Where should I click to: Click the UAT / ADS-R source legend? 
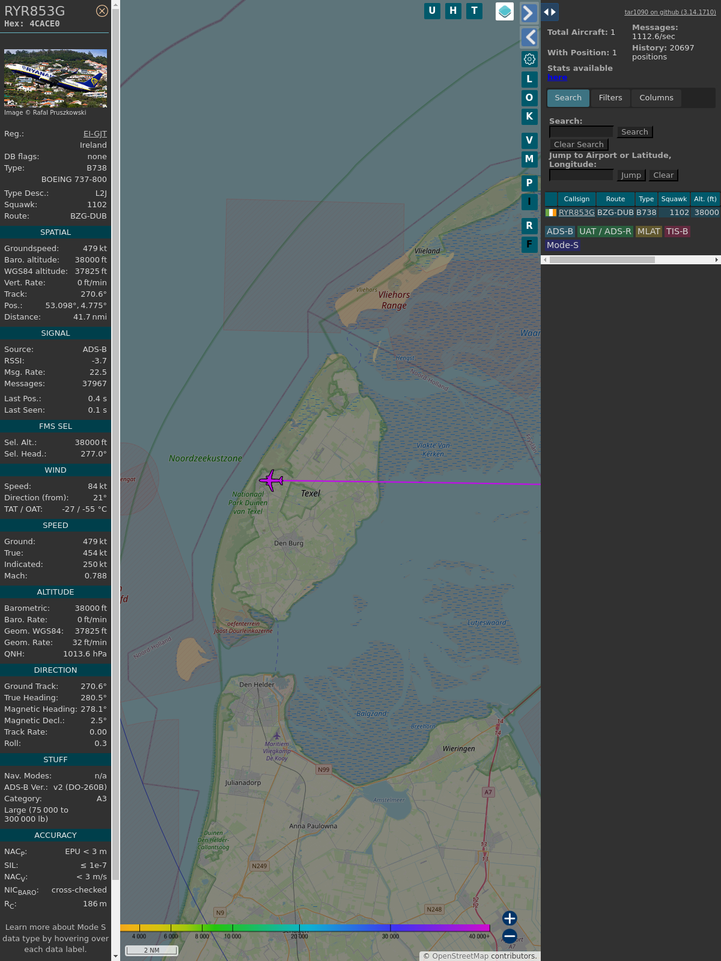[605, 232]
